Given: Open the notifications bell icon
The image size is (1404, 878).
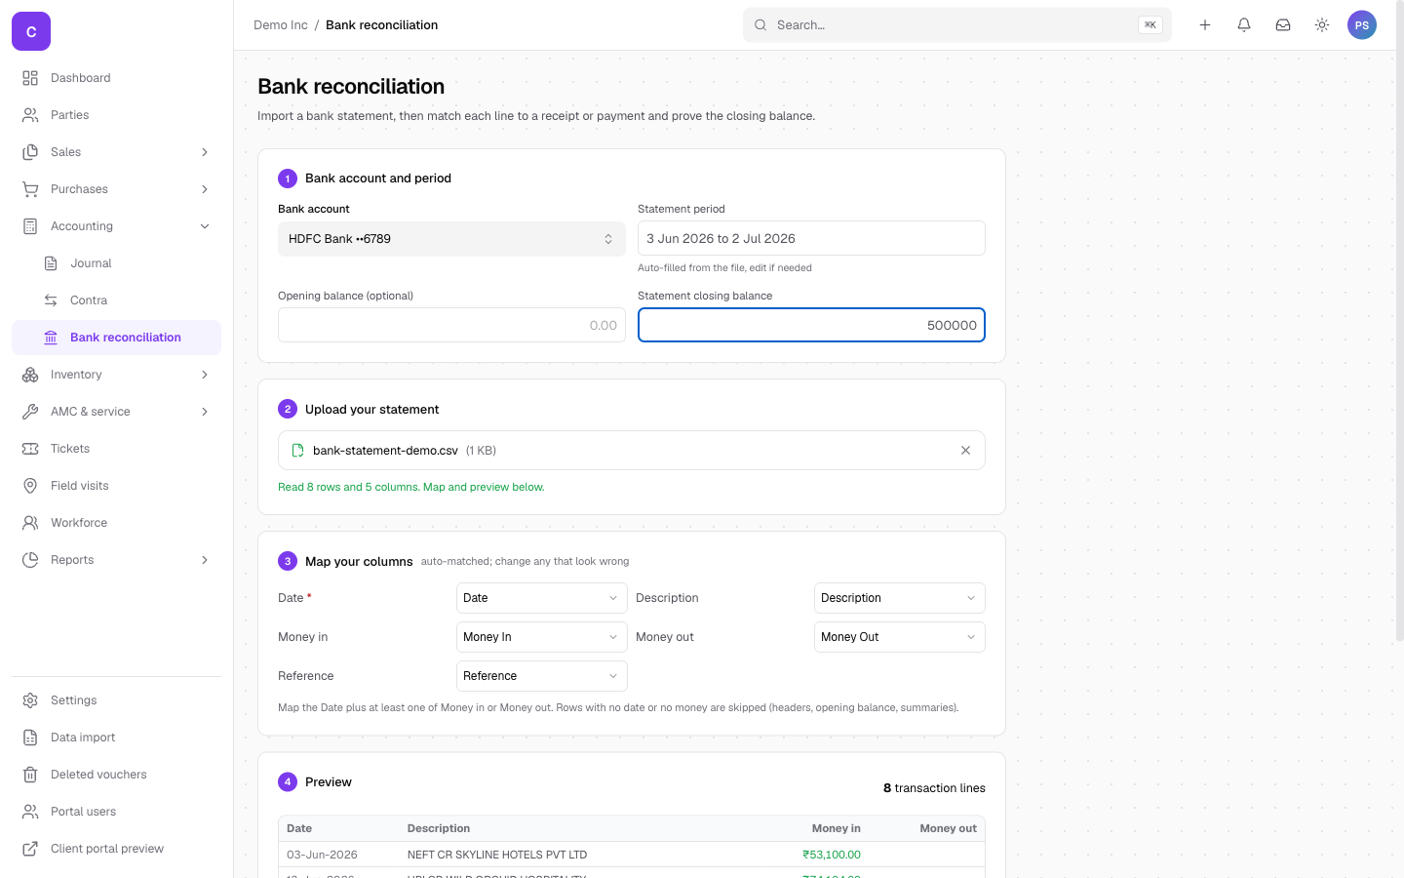Looking at the screenshot, I should pyautogui.click(x=1244, y=25).
